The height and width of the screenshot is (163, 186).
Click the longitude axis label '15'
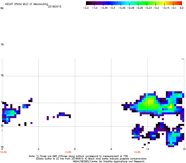[184, 149]
